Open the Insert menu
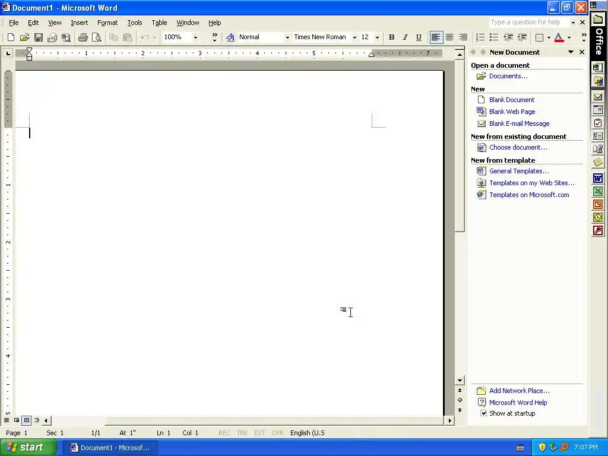 (x=79, y=23)
